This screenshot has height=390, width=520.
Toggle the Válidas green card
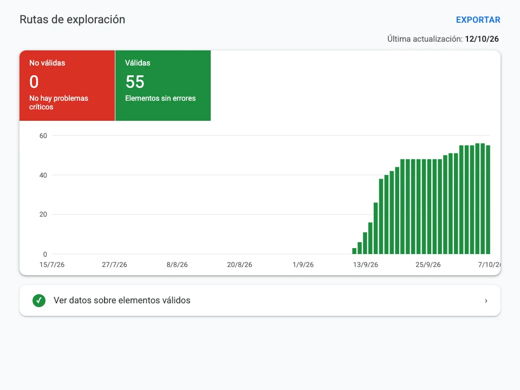(x=163, y=86)
